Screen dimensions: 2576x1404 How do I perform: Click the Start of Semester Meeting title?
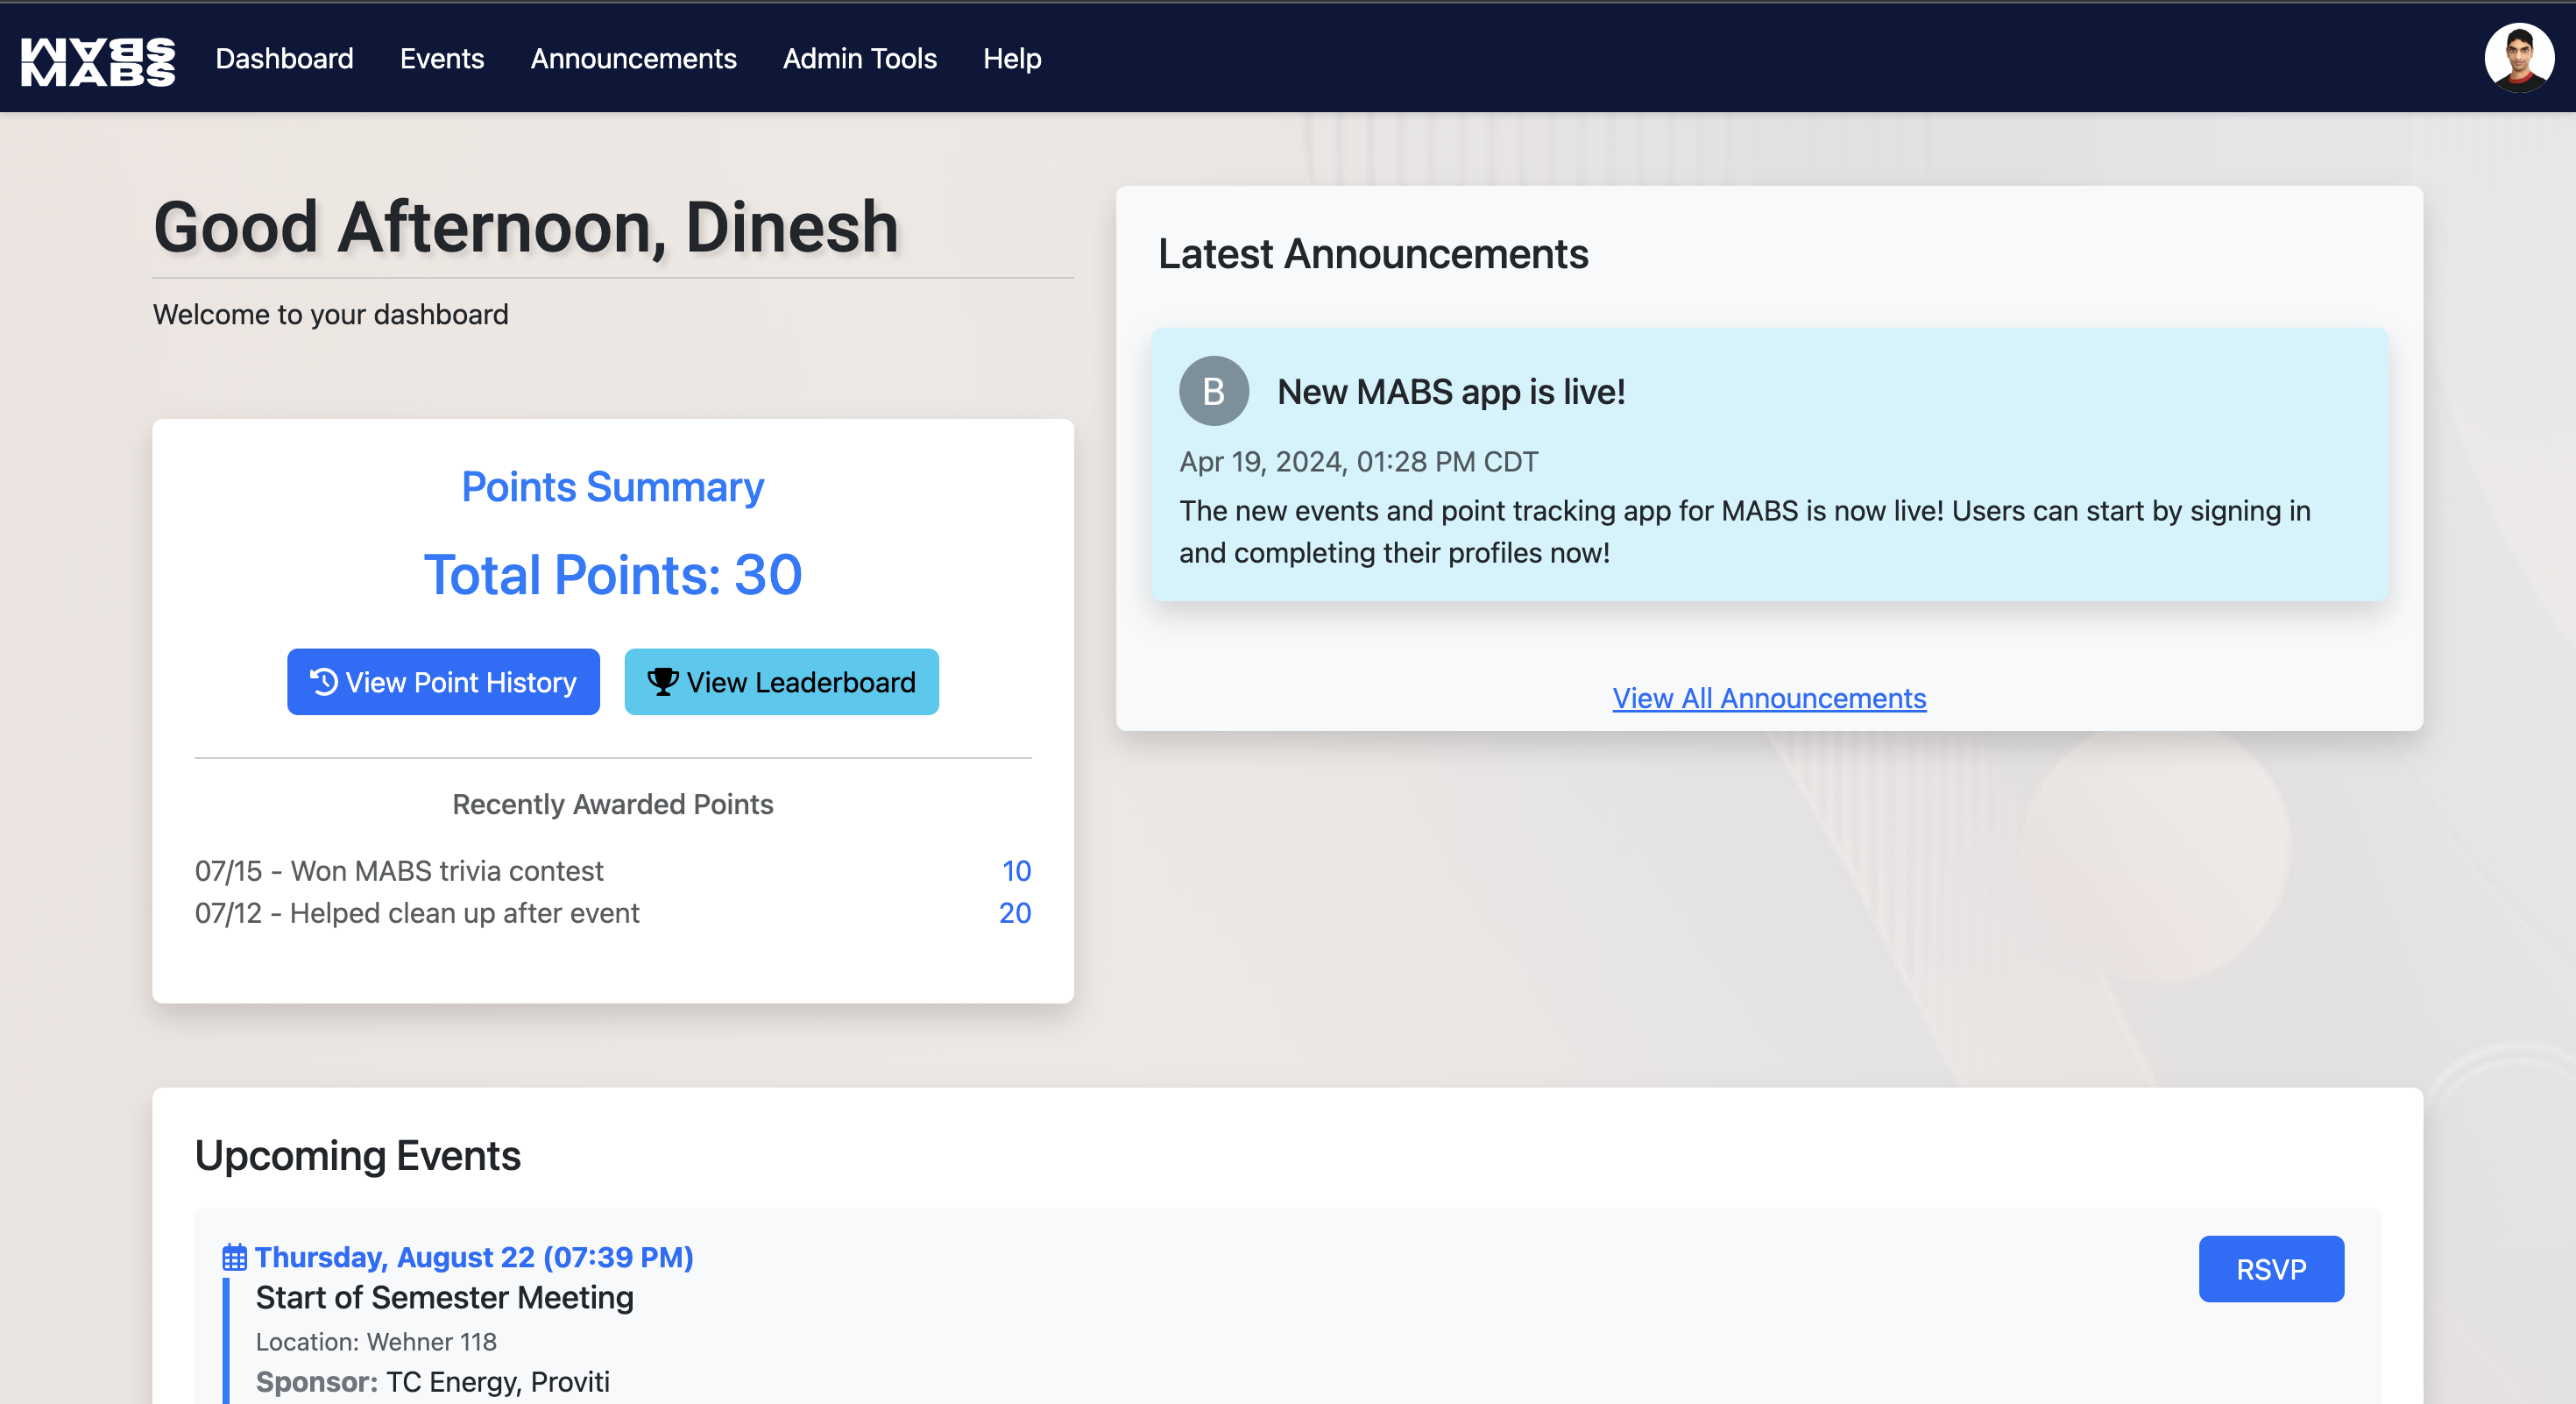(x=444, y=1298)
